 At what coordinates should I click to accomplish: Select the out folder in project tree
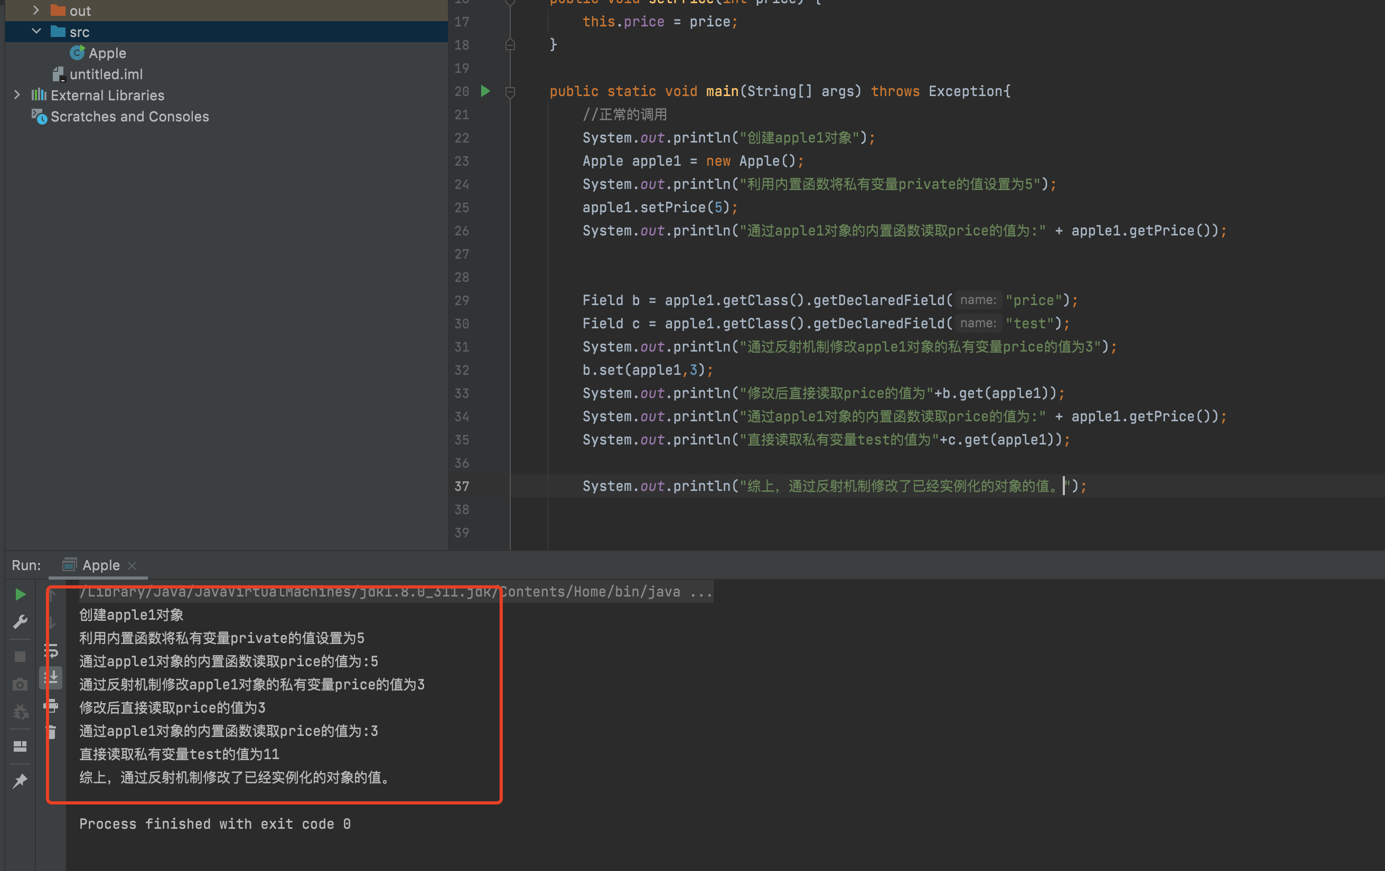click(x=226, y=11)
